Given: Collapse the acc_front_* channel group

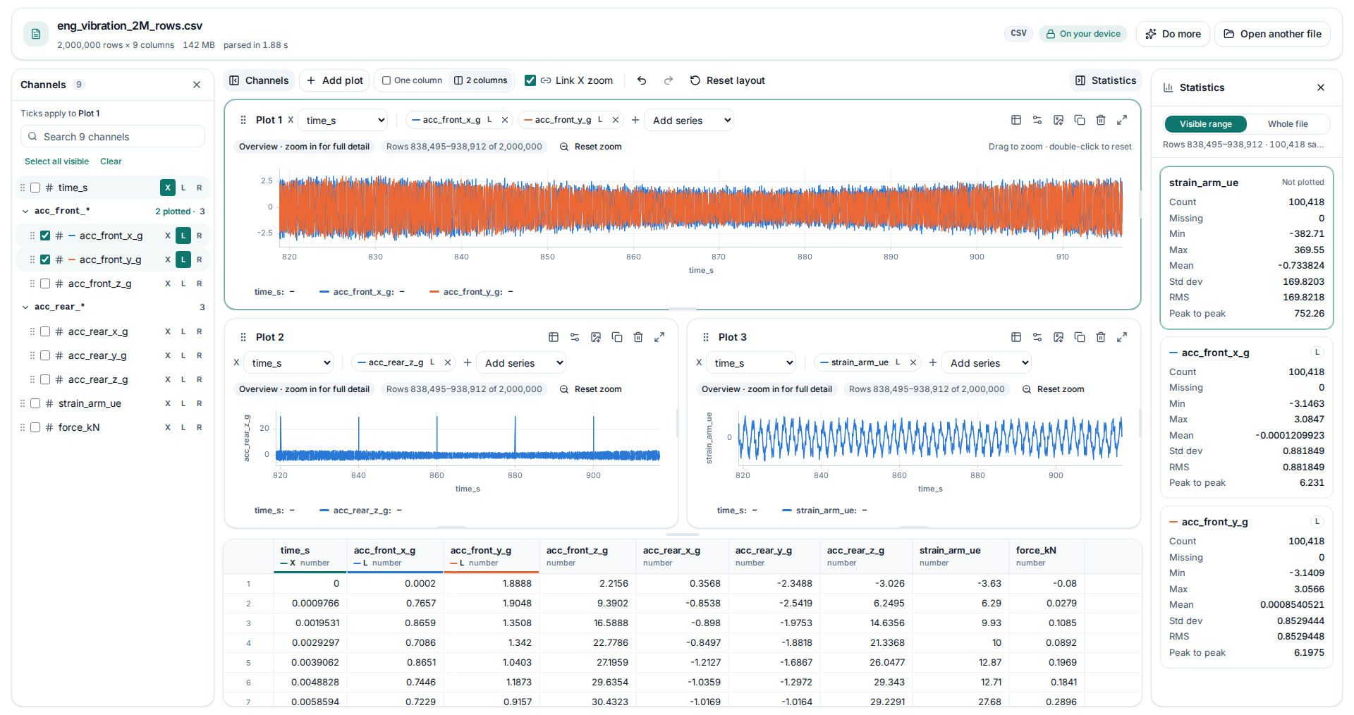Looking at the screenshot, I should 25,211.
